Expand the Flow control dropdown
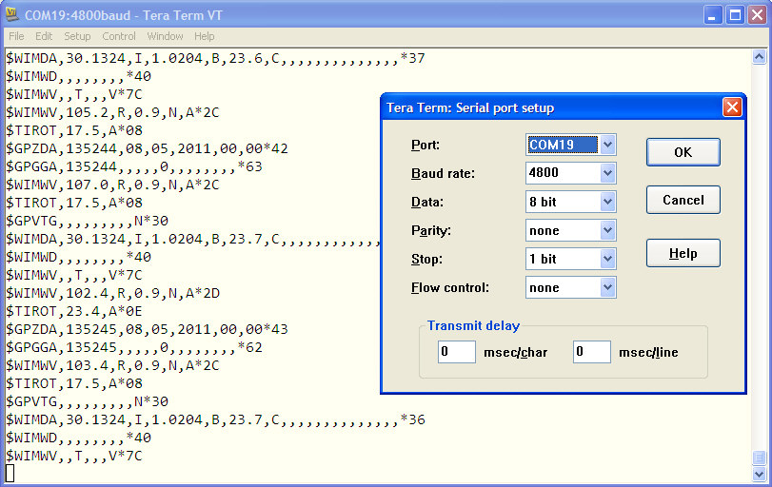 point(607,287)
